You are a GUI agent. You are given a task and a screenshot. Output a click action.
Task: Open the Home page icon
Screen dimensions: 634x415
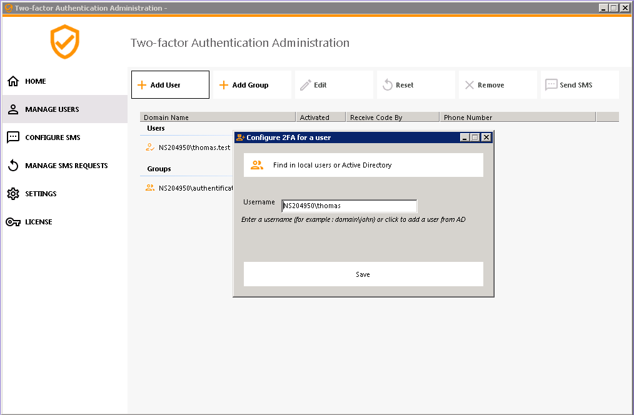pos(13,81)
